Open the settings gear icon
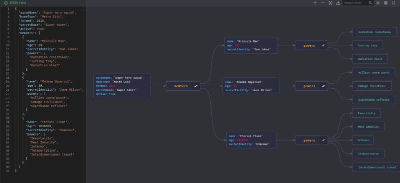The height and width of the screenshot is (183, 400). 385,3
